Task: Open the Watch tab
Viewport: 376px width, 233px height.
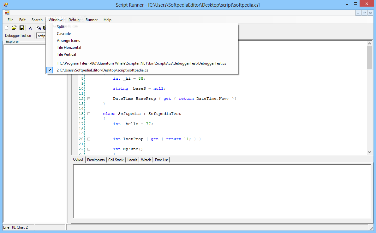Action: pos(146,160)
